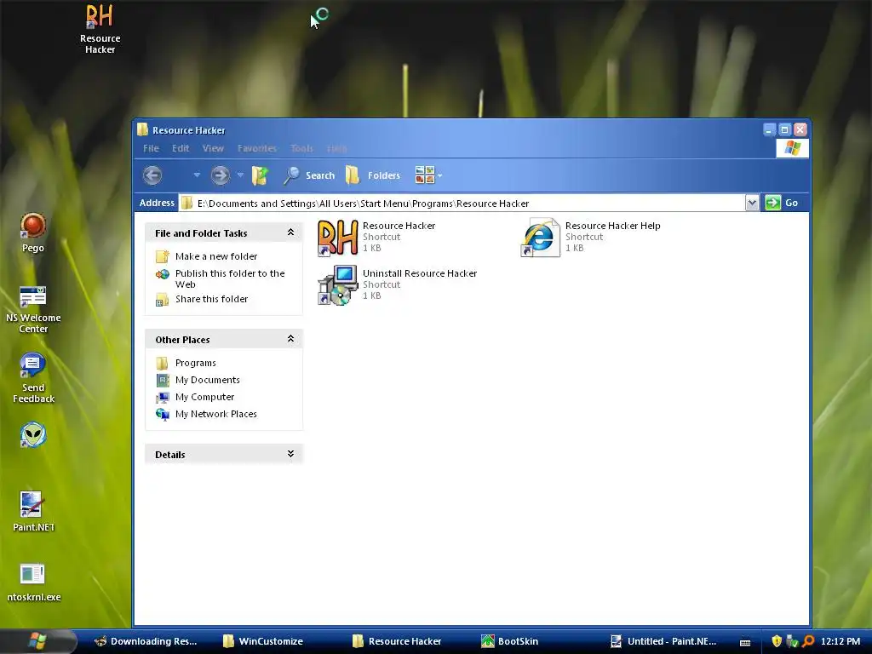The image size is (872, 654).
Task: Click the Windows flag logo throbber
Action: coord(792,148)
